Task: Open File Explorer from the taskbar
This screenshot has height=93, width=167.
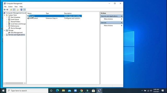Action: (x=63, y=91)
